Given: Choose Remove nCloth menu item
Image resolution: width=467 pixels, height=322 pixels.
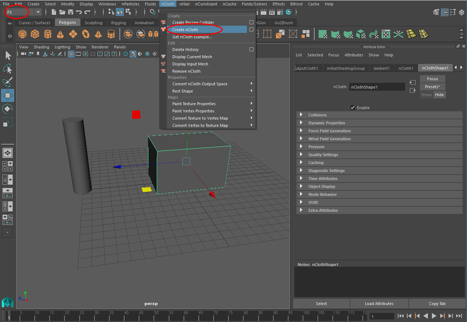Looking at the screenshot, I should (208, 71).
